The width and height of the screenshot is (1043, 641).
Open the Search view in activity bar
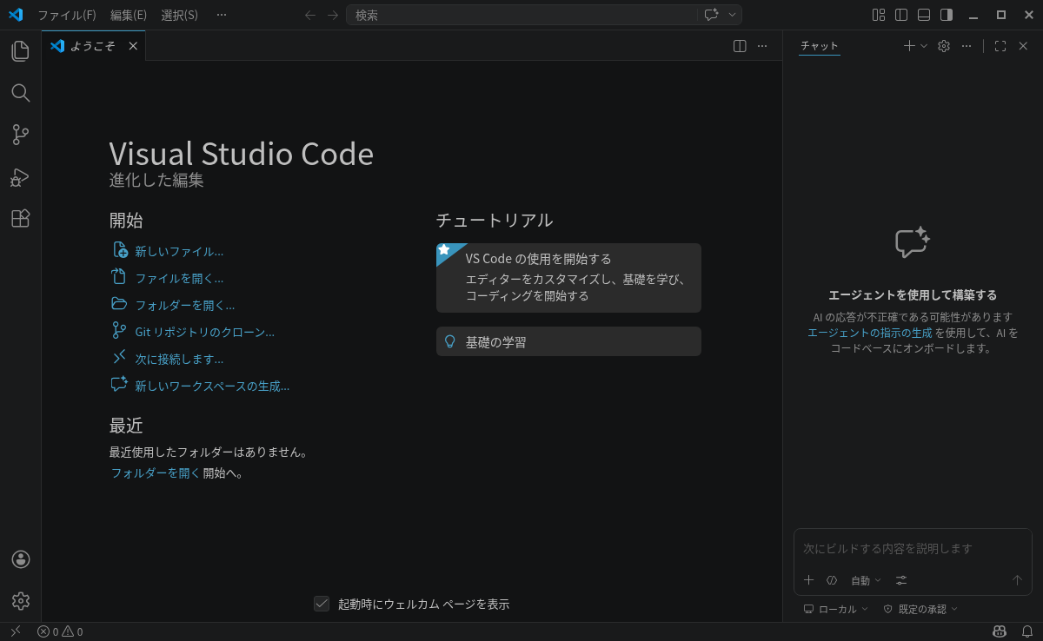coord(20,93)
